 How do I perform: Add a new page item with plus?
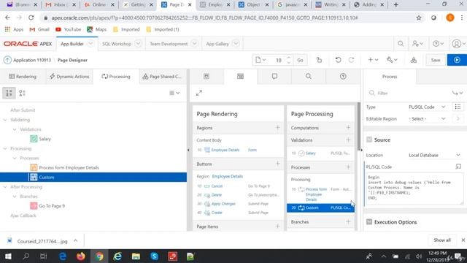tap(277, 226)
